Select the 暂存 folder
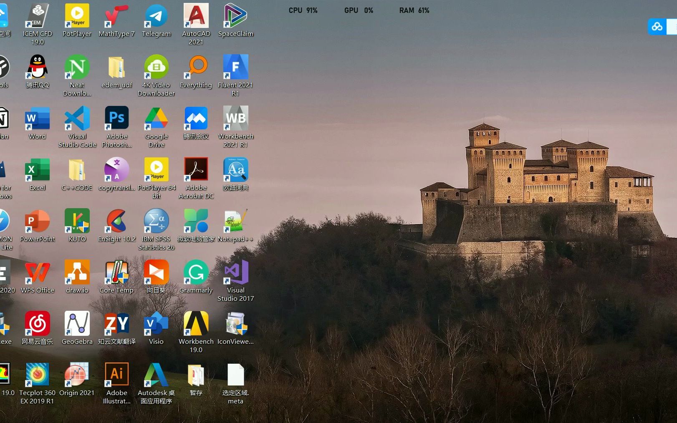Image resolution: width=677 pixels, height=423 pixels. tap(196, 379)
